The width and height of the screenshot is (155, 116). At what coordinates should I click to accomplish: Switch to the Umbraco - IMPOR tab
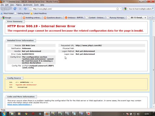point(74,18)
